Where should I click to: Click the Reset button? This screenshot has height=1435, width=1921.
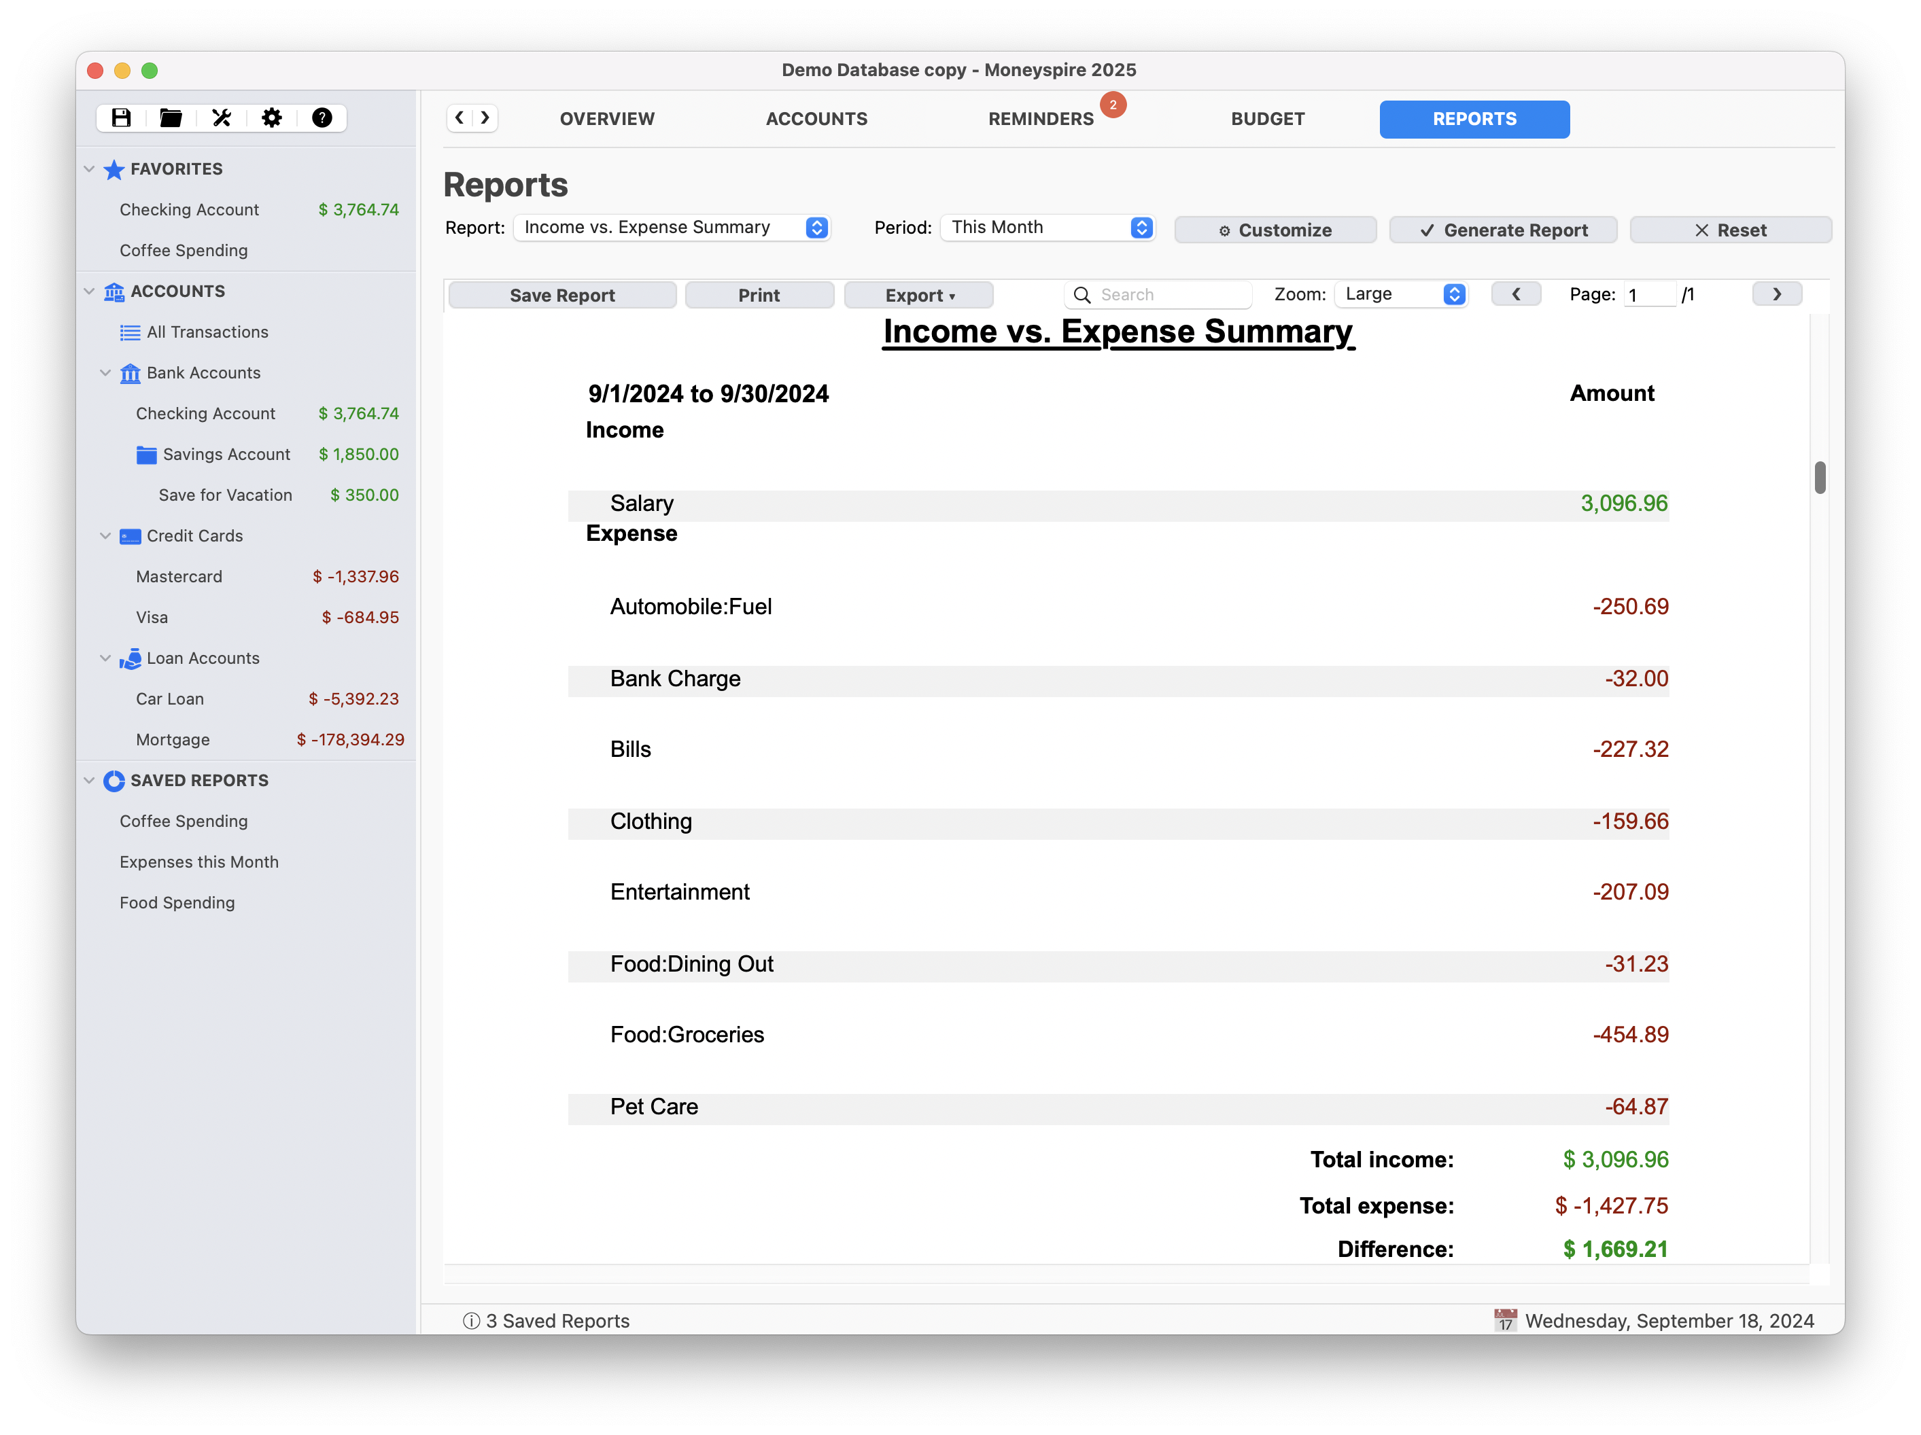(x=1730, y=230)
